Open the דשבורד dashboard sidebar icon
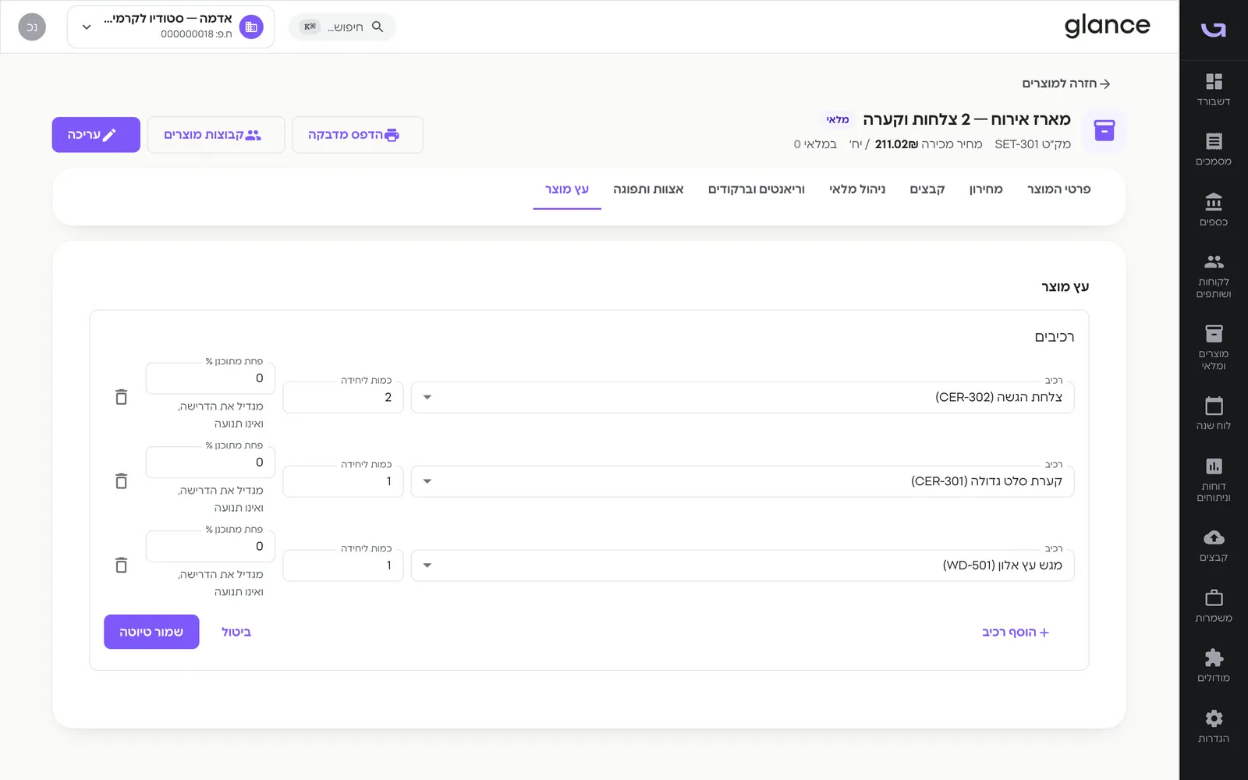1248x780 pixels. pyautogui.click(x=1214, y=82)
